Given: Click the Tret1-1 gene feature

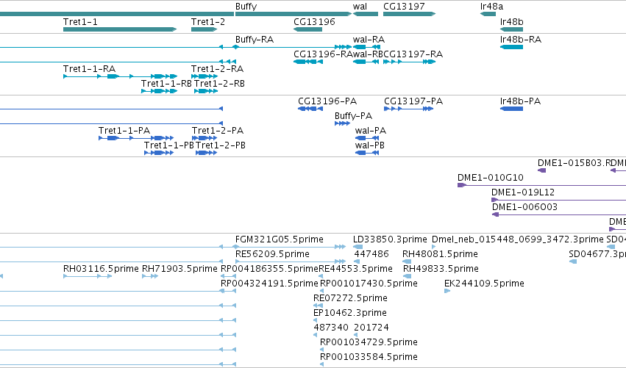Looking at the screenshot, I should pyautogui.click(x=120, y=29).
